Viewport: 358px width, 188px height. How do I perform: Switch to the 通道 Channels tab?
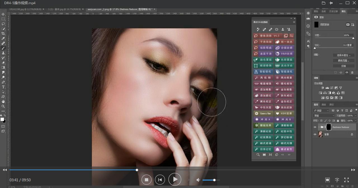coord(324,105)
